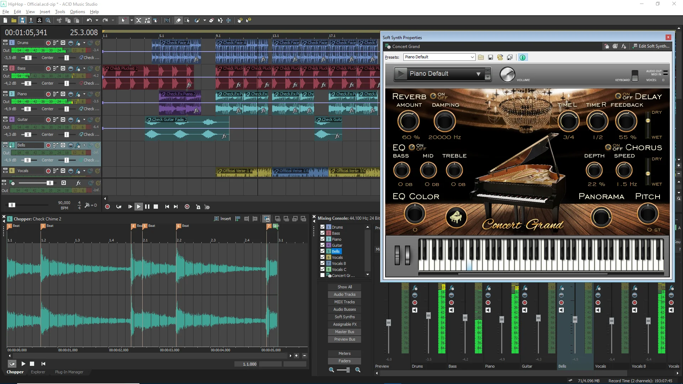Click the Undo arrow in main toolbar
683x384 pixels.
(x=89, y=21)
